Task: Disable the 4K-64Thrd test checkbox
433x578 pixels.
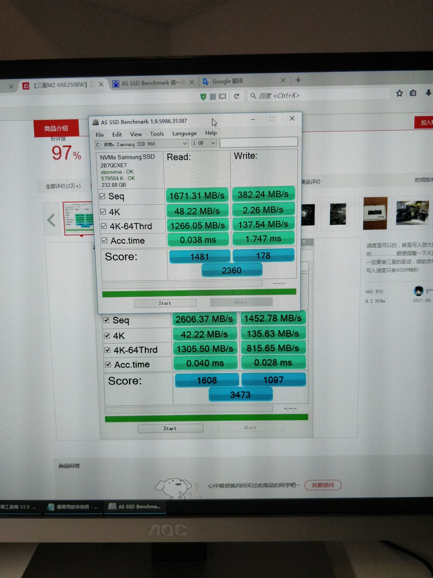Action: tap(104, 226)
